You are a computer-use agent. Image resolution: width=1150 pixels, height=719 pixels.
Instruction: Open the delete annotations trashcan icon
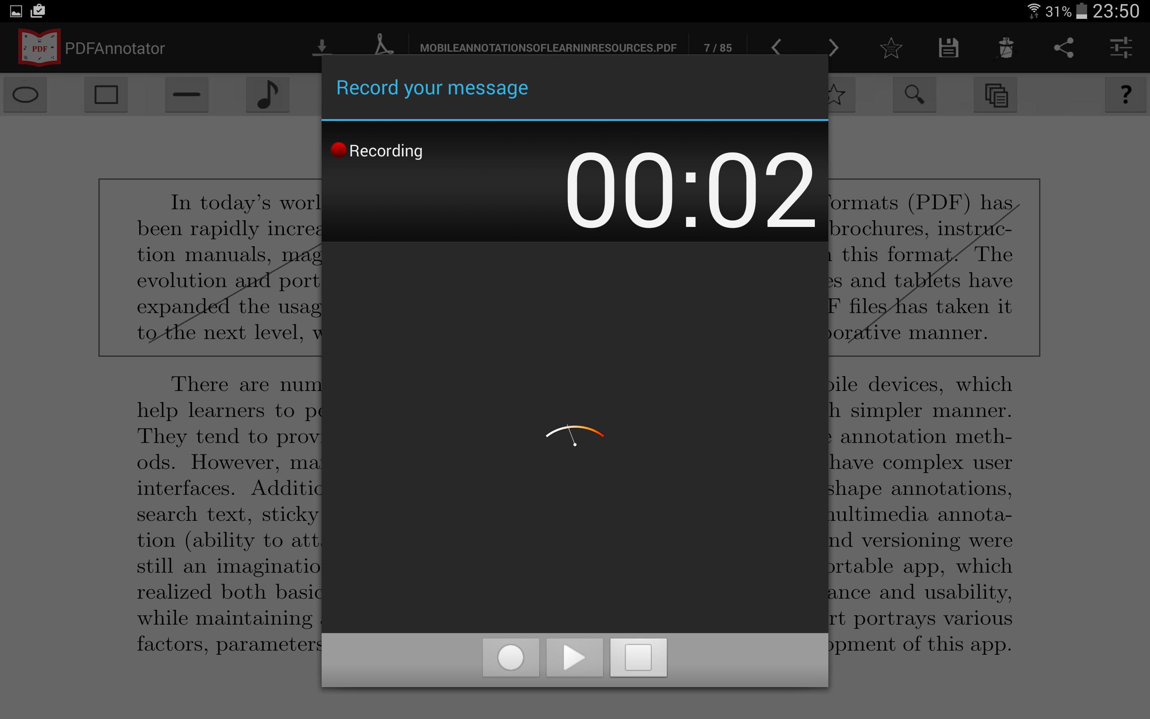click(x=1007, y=47)
